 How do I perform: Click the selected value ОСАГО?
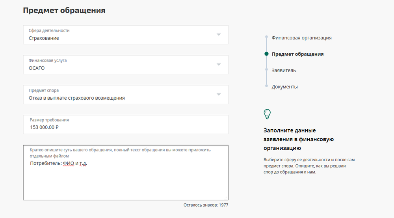[37, 68]
